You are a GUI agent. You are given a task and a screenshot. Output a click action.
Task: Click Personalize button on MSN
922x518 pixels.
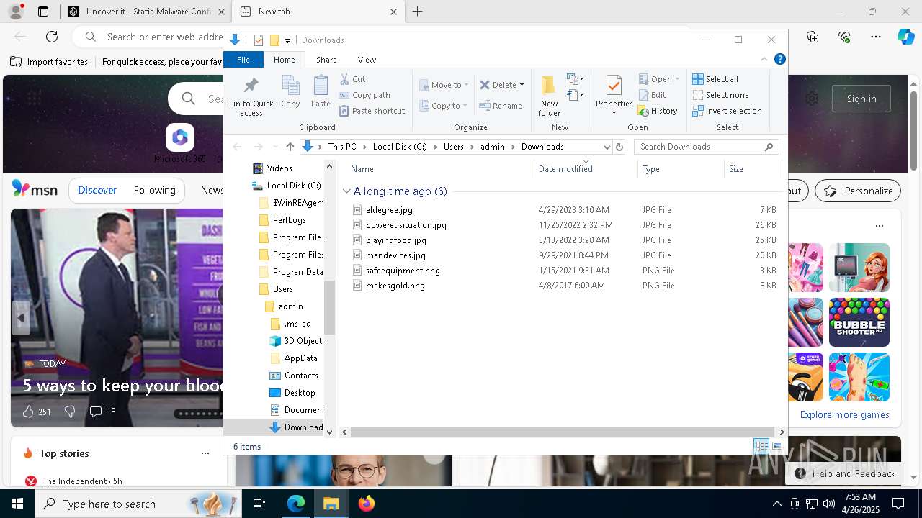point(858,191)
